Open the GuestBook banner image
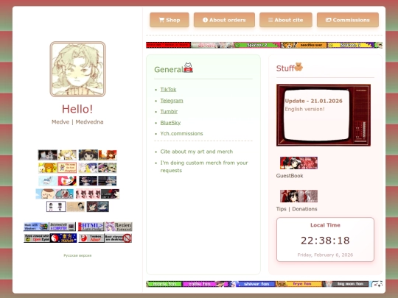The height and width of the screenshot is (298, 398). click(x=298, y=163)
